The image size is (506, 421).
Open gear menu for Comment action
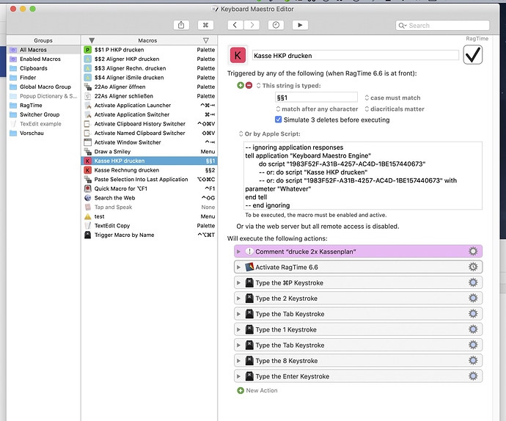[x=473, y=251]
